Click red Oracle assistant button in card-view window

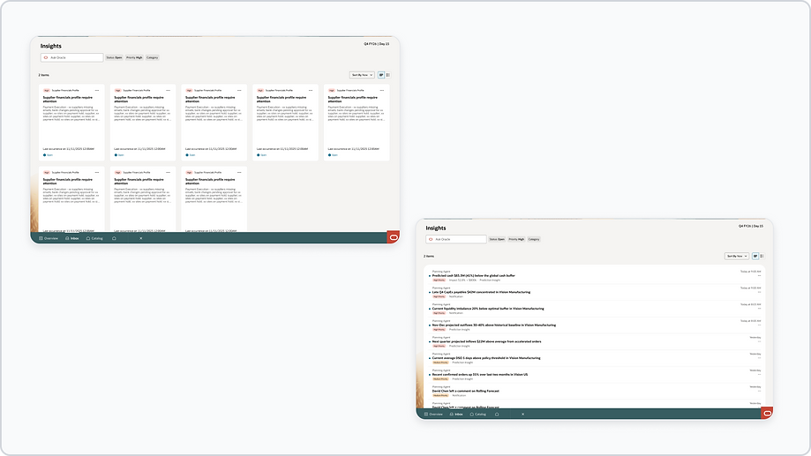394,237
